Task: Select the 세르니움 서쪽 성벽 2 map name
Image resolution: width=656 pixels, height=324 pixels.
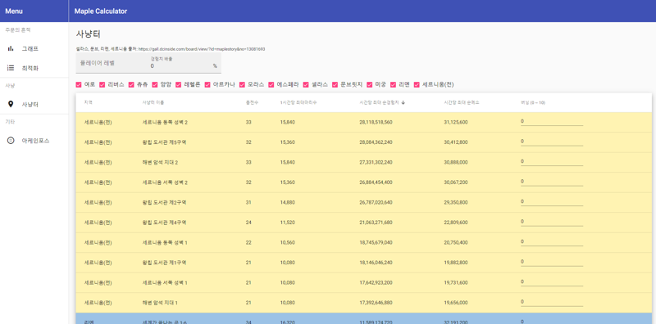Action: (165, 182)
